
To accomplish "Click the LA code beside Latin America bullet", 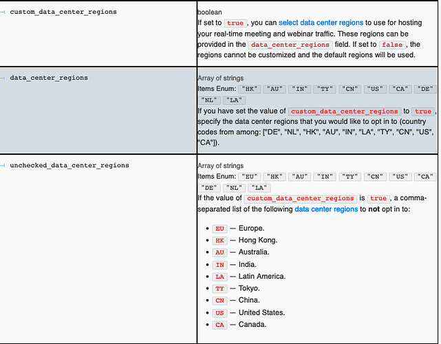I will click(x=219, y=277).
